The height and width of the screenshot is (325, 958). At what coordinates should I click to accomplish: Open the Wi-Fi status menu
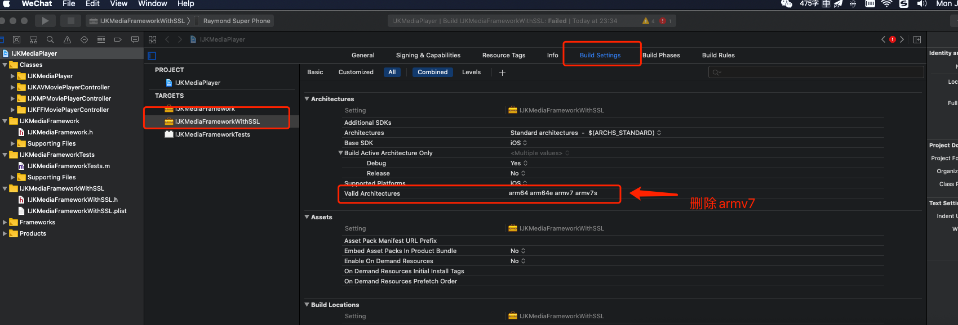886,4
